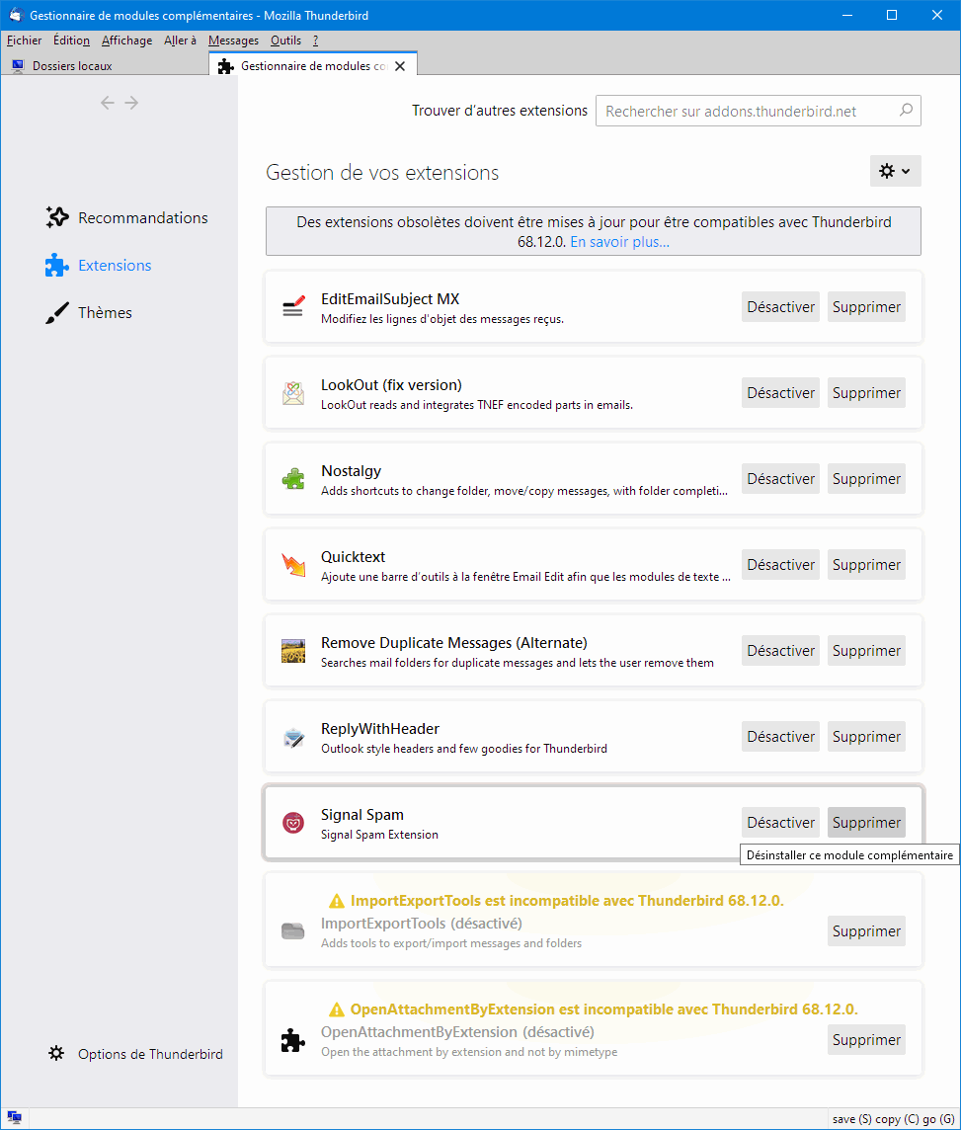Remove the Remove Duplicate Messages extension
This screenshot has height=1130, width=961.
tap(866, 651)
